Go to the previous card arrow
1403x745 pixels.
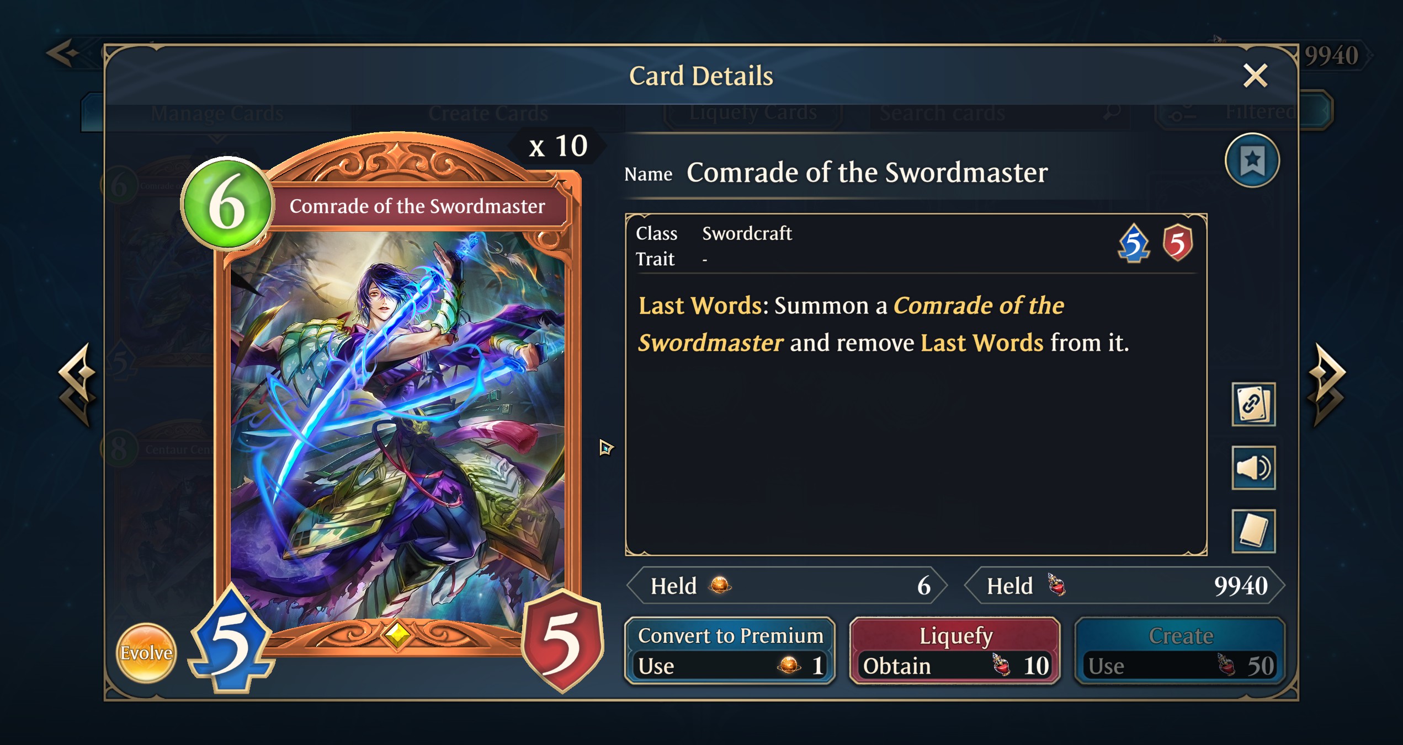point(78,385)
